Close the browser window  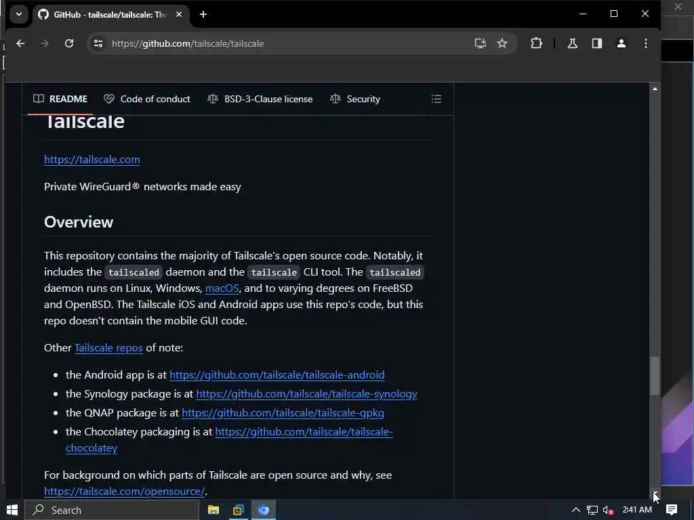(x=645, y=14)
